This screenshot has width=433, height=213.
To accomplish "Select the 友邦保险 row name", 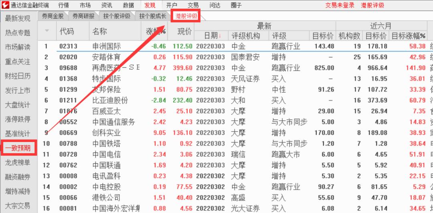I will point(106,89).
